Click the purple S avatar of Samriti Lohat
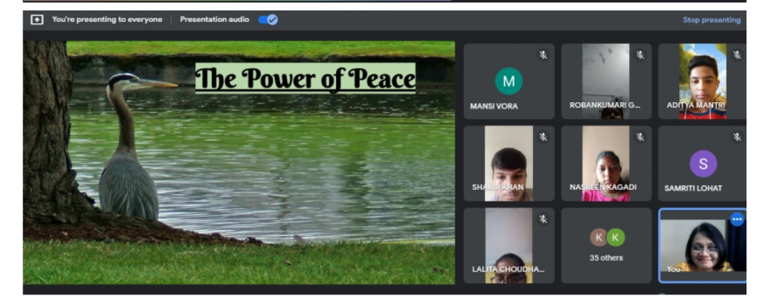This screenshot has height=308, width=763. [x=703, y=163]
